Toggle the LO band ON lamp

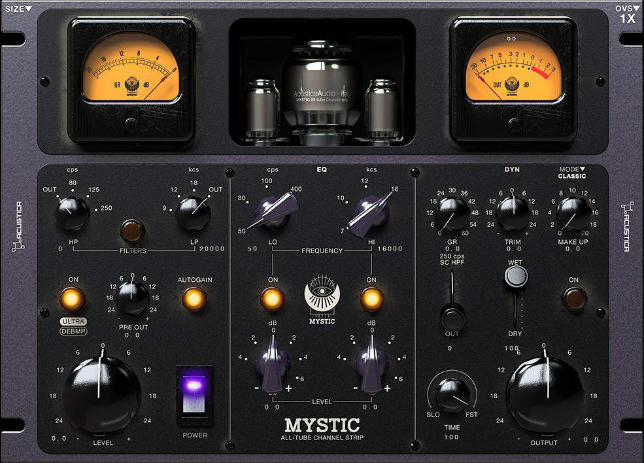[272, 299]
